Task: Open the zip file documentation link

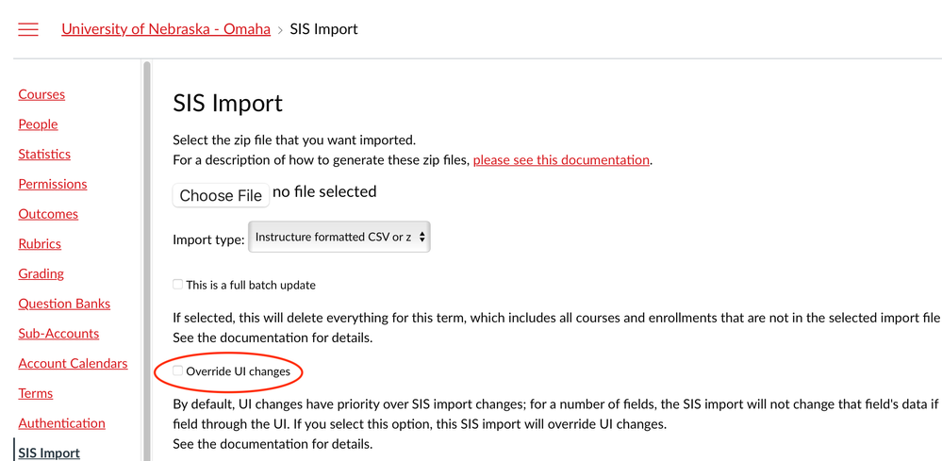Action: pos(561,160)
